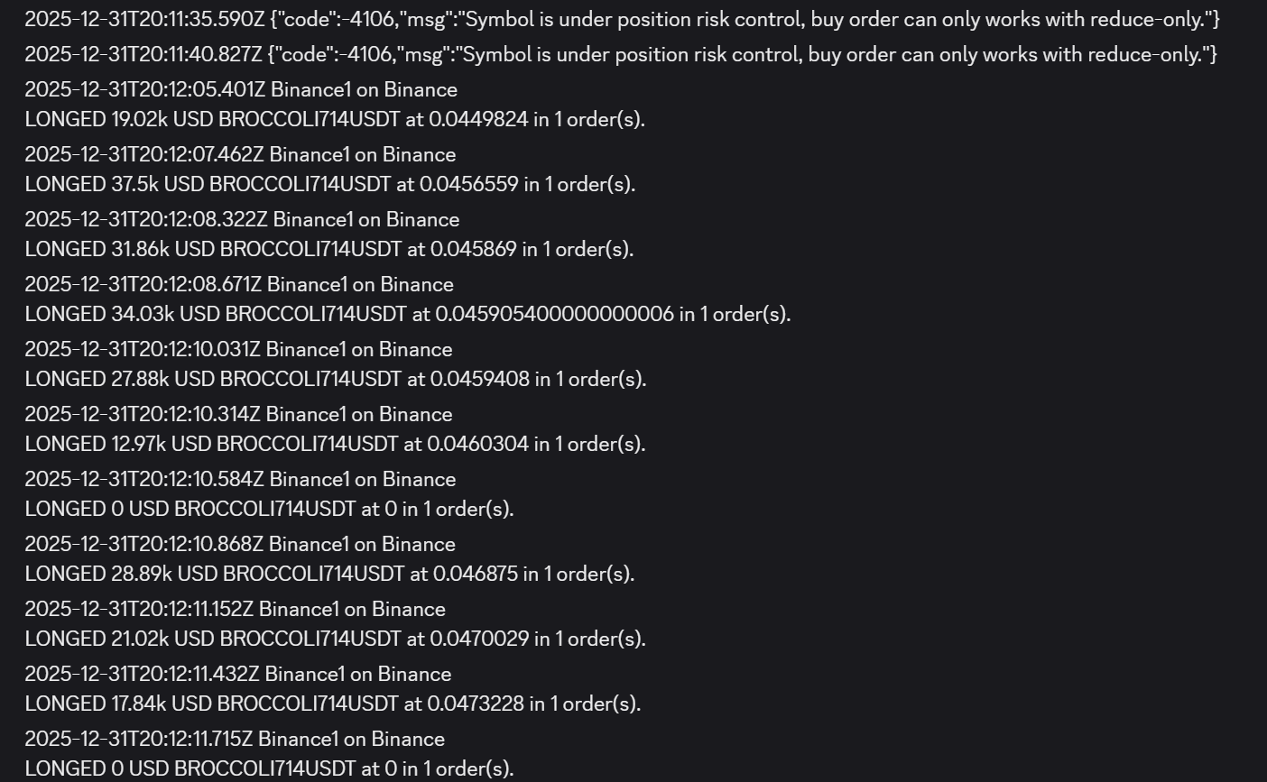Click the LONGED 27.88k USD entry
Image resolution: width=1267 pixels, height=782 pixels.
coord(336,379)
